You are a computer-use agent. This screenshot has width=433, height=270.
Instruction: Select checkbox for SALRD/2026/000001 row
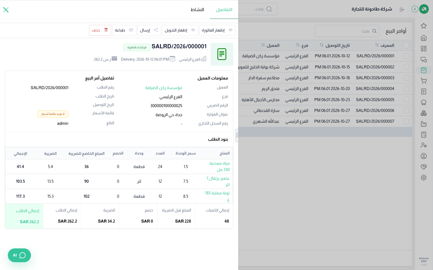(406, 56)
